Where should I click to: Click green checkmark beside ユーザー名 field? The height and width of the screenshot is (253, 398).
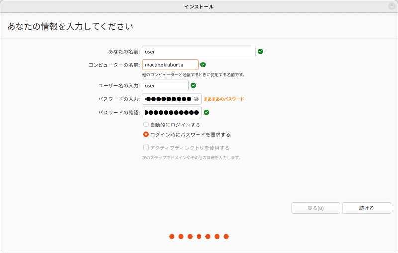pyautogui.click(x=193, y=85)
